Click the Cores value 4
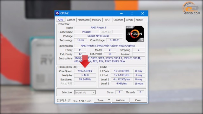Screen dimensions: 203x114 click(119, 92)
